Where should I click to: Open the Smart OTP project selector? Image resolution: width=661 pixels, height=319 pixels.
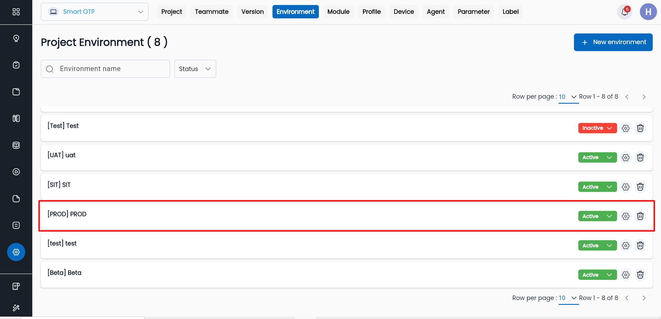click(95, 12)
